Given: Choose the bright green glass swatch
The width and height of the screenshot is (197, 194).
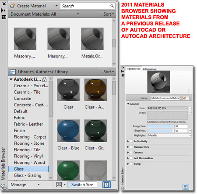Looking at the screenshot, I should [68, 170].
